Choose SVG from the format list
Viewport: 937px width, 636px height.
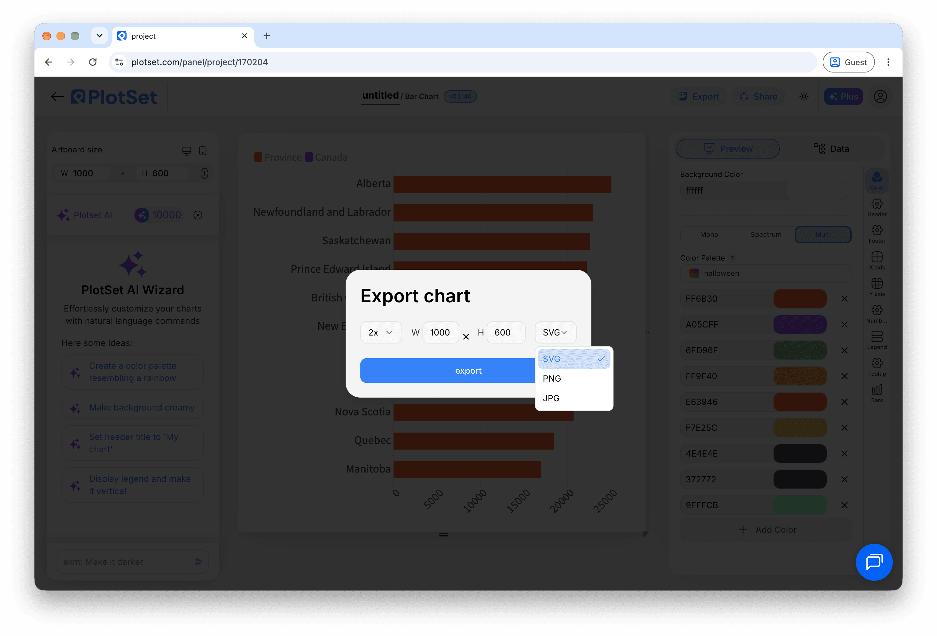pyautogui.click(x=574, y=359)
